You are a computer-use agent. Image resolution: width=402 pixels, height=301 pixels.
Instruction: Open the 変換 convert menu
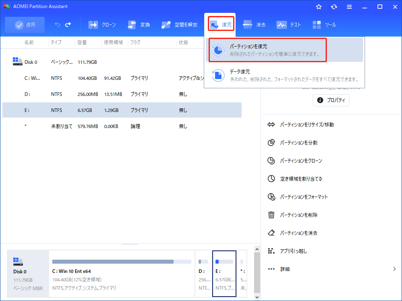click(139, 25)
